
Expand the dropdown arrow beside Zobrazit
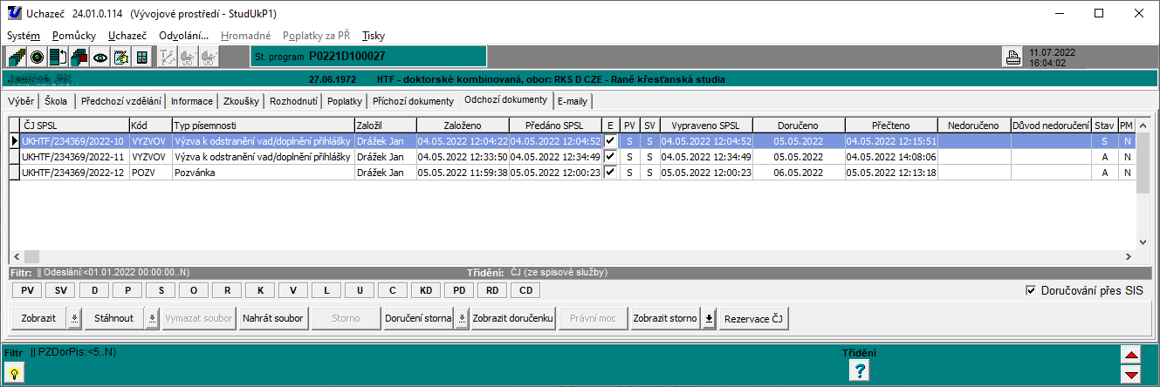tap(74, 318)
